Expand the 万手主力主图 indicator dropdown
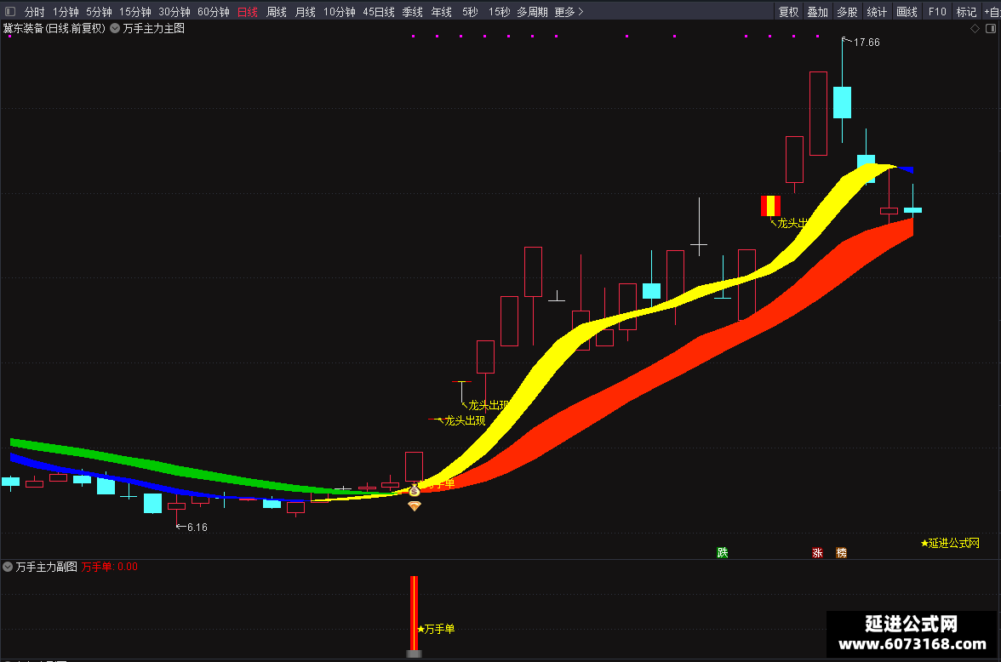Screen dimensions: 1001x662 (115, 28)
